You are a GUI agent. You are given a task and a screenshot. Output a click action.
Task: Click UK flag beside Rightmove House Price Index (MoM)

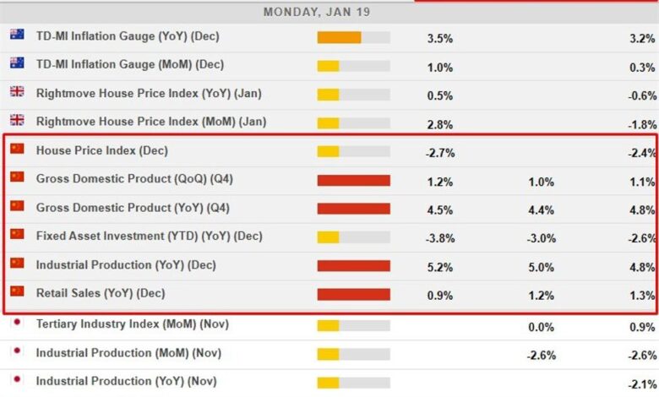[17, 121]
